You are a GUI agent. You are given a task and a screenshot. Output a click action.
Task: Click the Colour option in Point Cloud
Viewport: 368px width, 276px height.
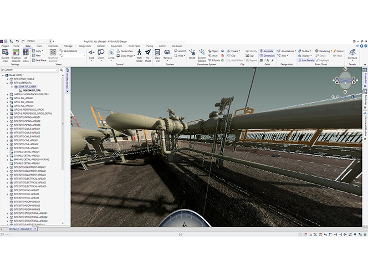(x=338, y=51)
